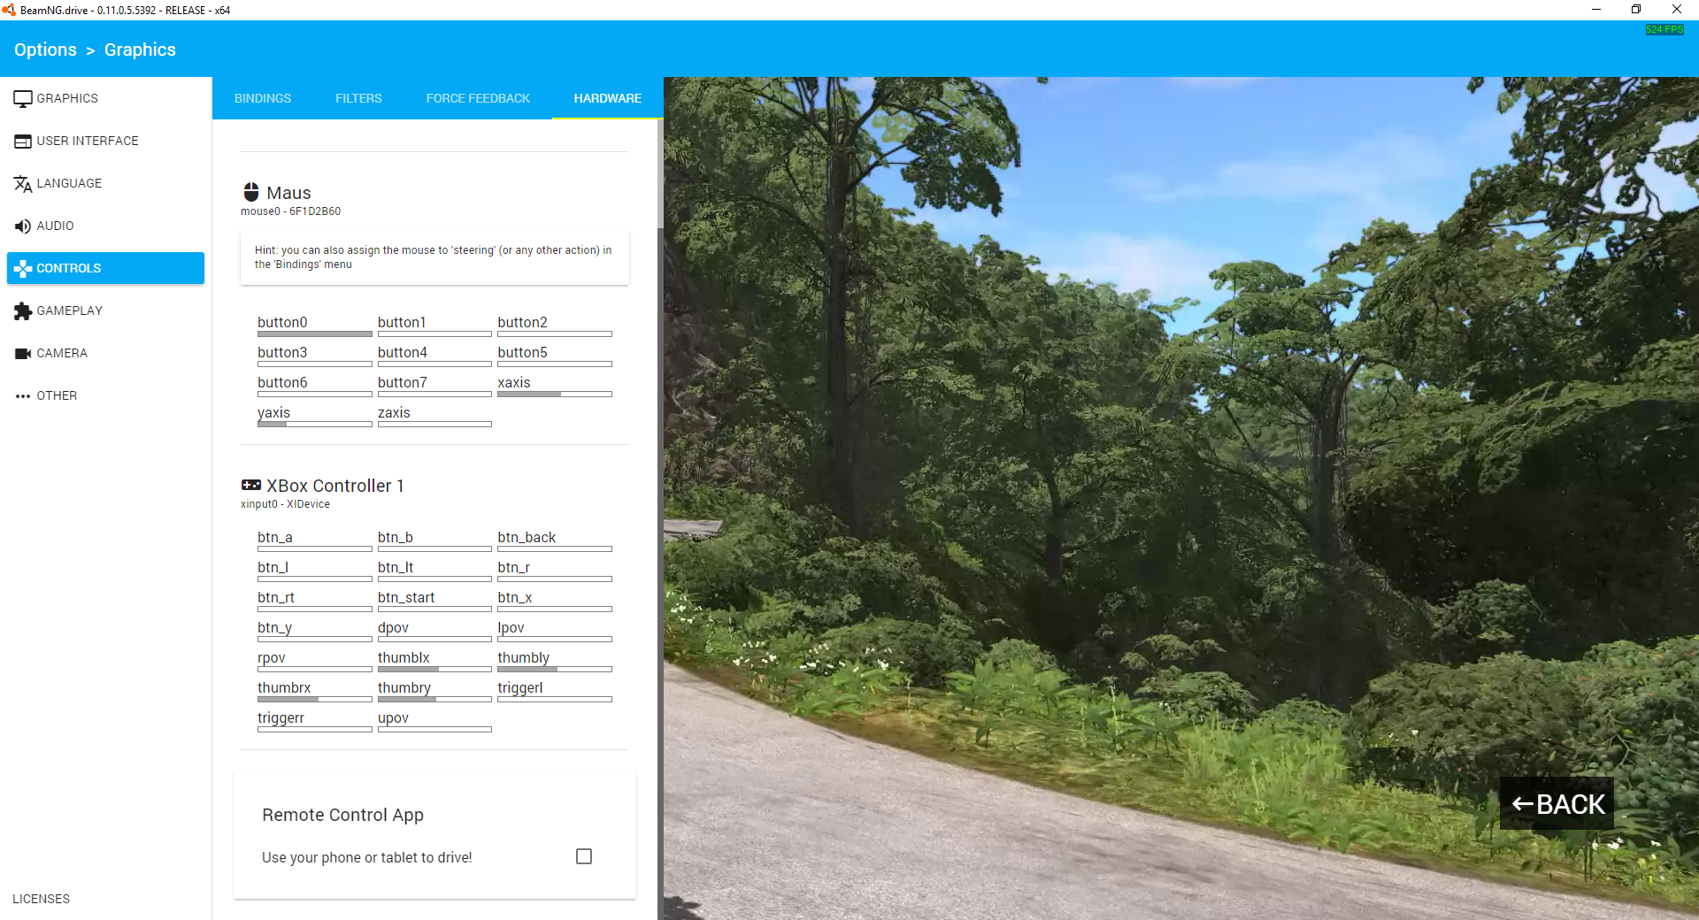
Task: Click the BACK button
Action: click(1557, 803)
